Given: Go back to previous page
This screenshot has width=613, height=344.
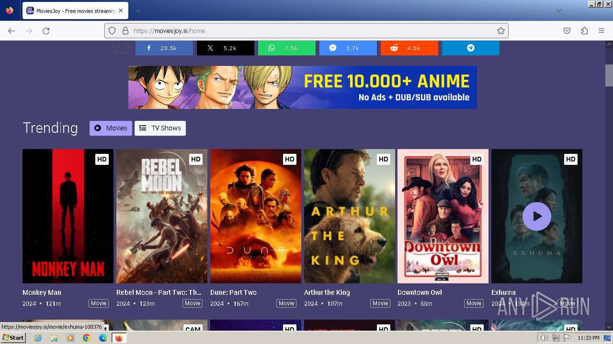Looking at the screenshot, I should tap(11, 31).
